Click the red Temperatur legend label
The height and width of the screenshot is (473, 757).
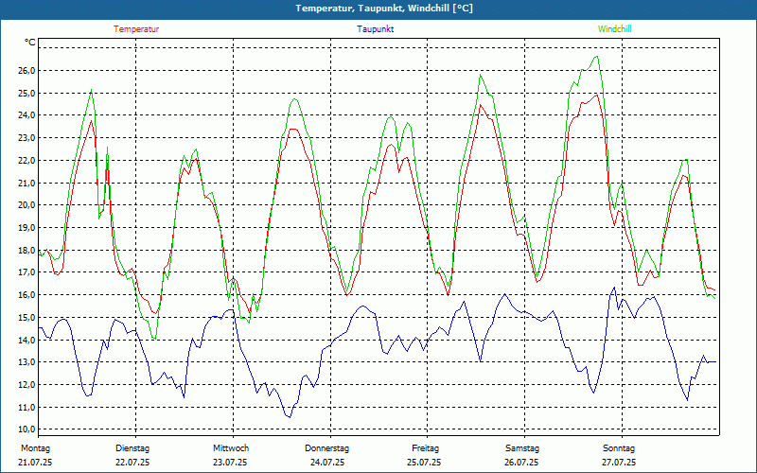pyautogui.click(x=136, y=29)
